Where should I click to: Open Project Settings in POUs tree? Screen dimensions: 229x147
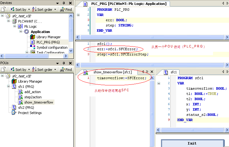(x=30, y=113)
